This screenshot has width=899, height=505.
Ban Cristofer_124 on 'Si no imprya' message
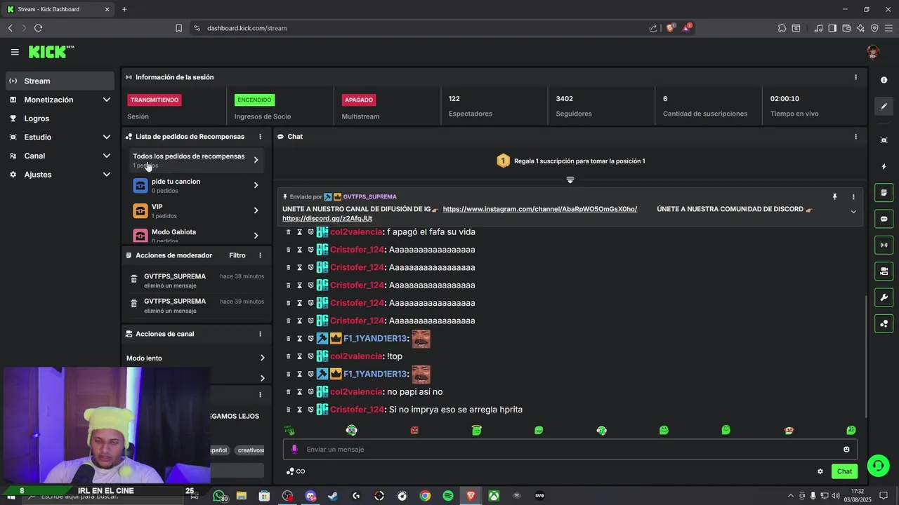tap(310, 410)
